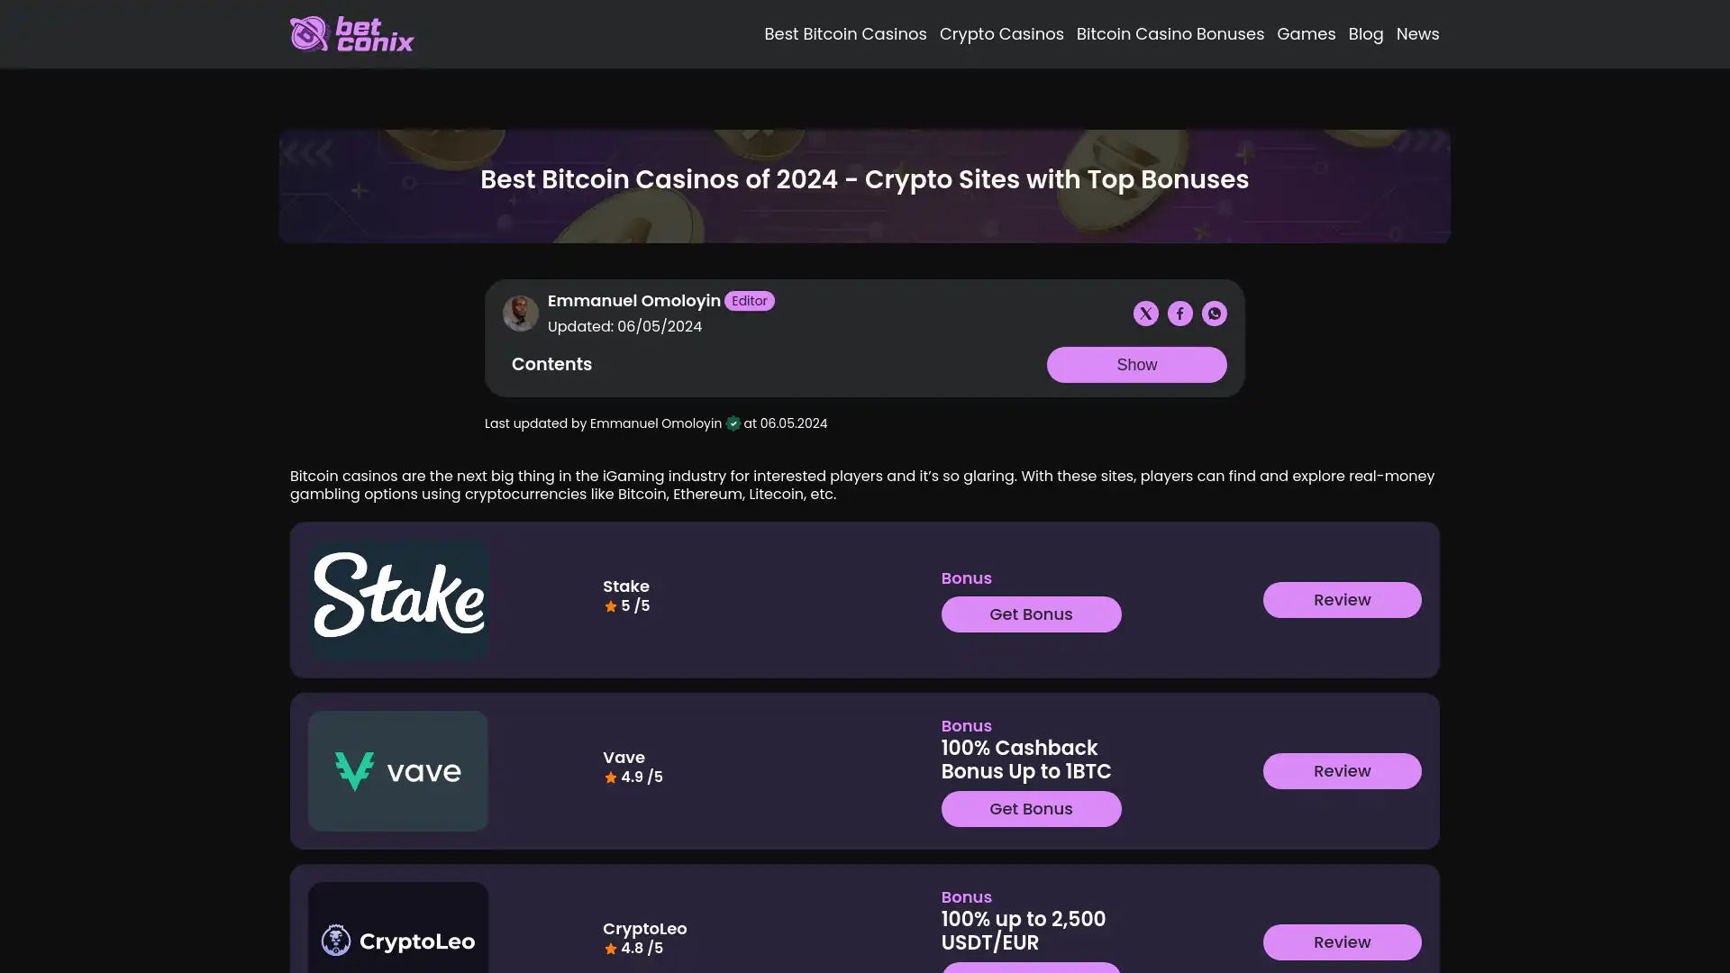Click the green verified badge icon
The height and width of the screenshot is (973, 1730).
tap(733, 424)
